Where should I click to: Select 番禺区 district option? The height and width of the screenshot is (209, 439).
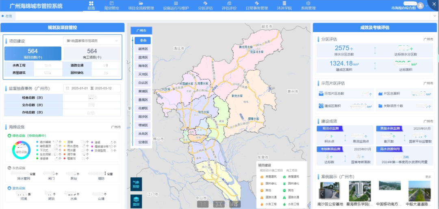click(143, 100)
